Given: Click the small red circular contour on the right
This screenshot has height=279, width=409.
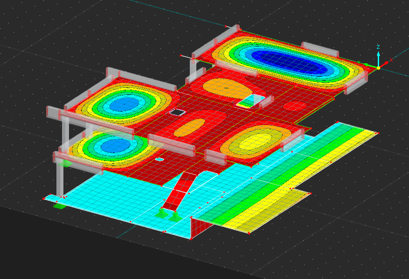Looking at the screenshot, I should pos(294,106).
